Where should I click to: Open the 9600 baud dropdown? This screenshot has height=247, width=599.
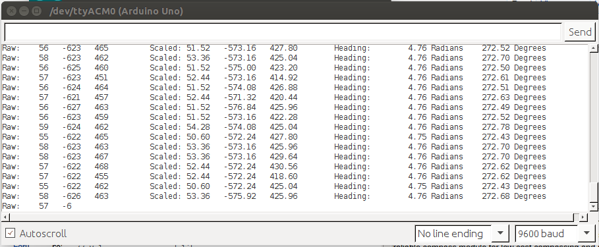coord(554,233)
